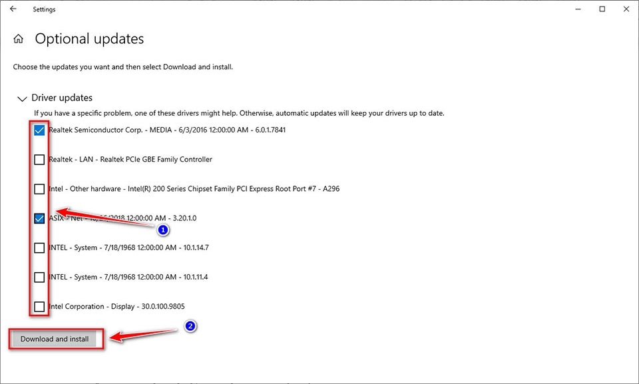Enable the Intel Corporation Display 30.0.100.9805 driver

pos(39,307)
